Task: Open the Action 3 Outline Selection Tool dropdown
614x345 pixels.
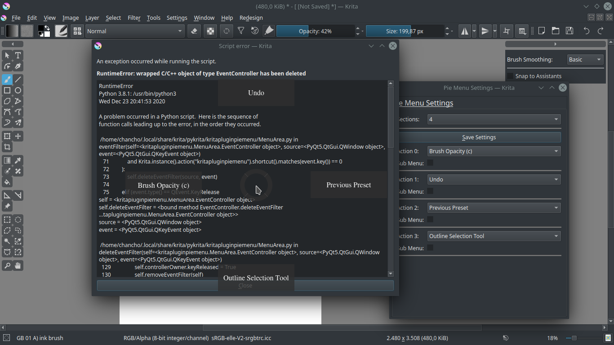Action: pyautogui.click(x=494, y=236)
